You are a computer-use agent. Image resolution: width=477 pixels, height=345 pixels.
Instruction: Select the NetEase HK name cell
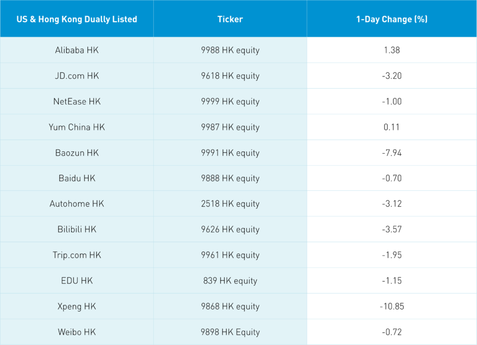click(x=77, y=101)
